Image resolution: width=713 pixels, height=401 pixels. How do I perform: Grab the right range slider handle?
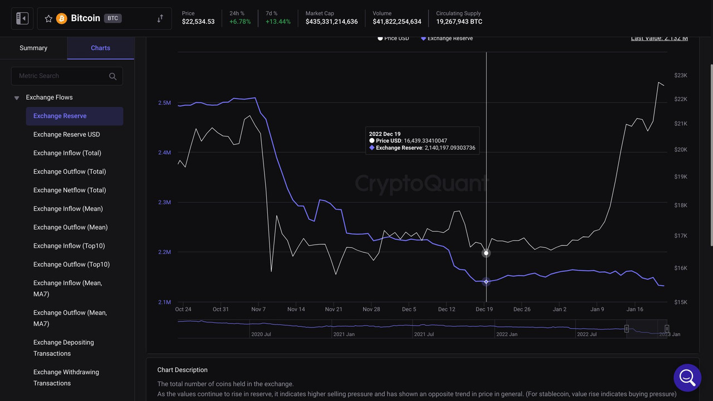pyautogui.click(x=667, y=329)
